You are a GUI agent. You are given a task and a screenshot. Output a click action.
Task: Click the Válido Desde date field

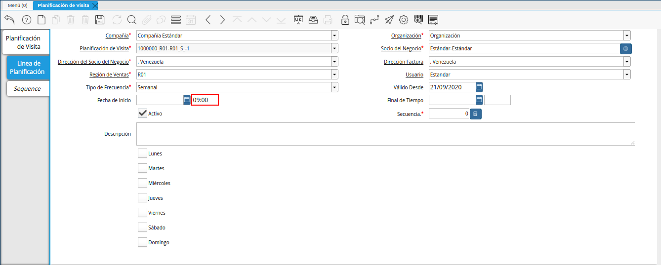[x=452, y=87]
